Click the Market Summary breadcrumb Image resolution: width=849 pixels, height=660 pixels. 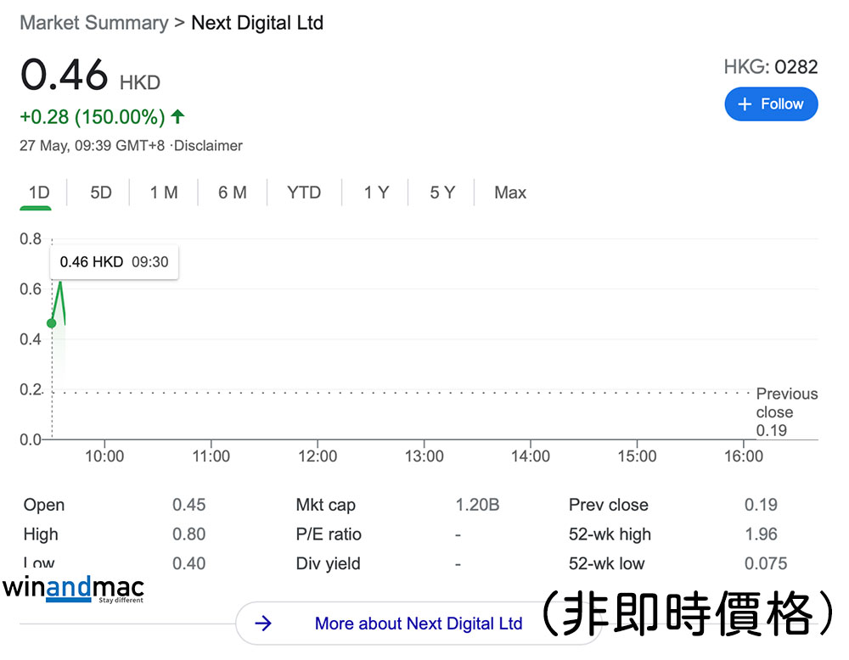[x=93, y=23]
